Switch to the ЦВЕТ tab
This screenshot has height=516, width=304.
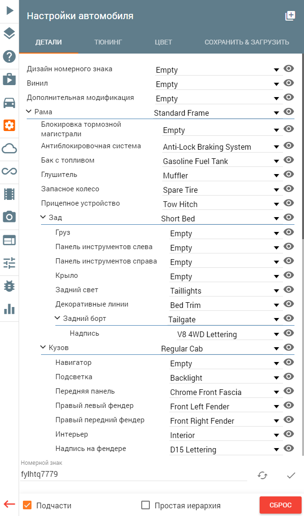164,42
